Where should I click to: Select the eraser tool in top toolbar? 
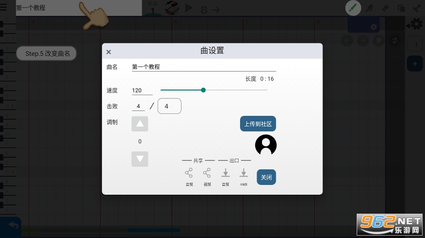point(385,8)
